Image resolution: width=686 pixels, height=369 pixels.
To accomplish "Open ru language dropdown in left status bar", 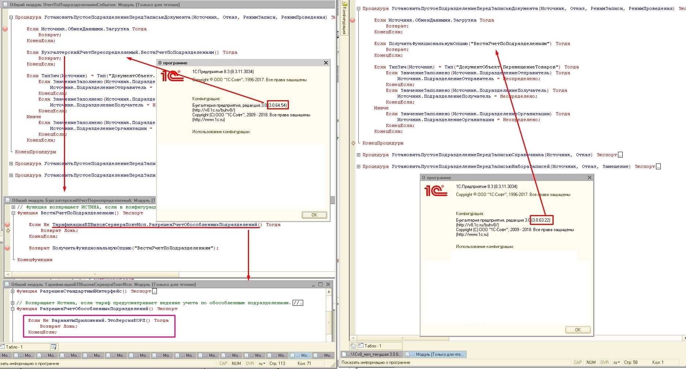I will pos(262,364).
